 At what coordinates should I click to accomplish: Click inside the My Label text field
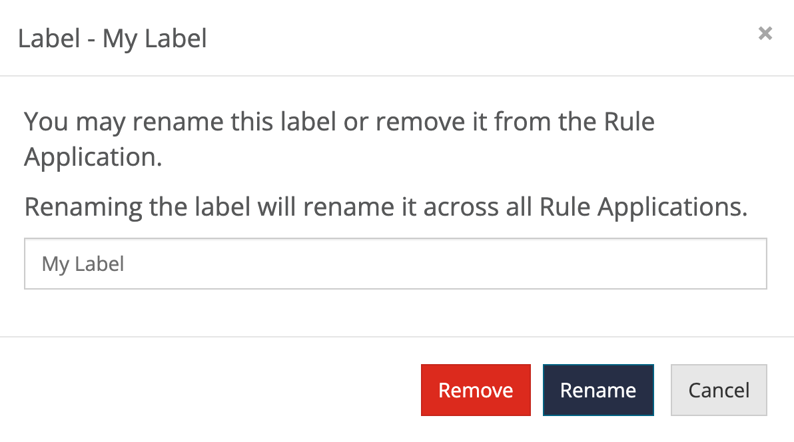[x=396, y=264]
